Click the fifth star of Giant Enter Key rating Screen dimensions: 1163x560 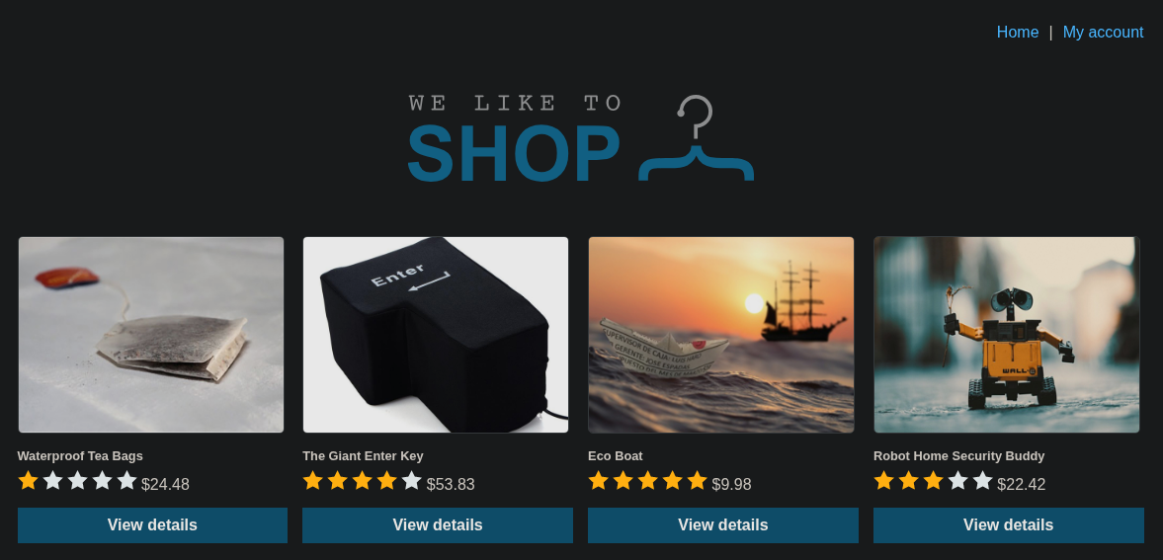[412, 481]
